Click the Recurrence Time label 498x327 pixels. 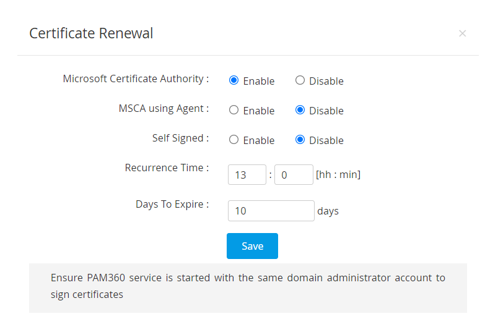click(167, 168)
